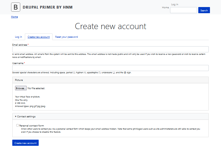Click the Your virtual face or picture text
The width and height of the screenshot is (221, 151).
(28, 97)
